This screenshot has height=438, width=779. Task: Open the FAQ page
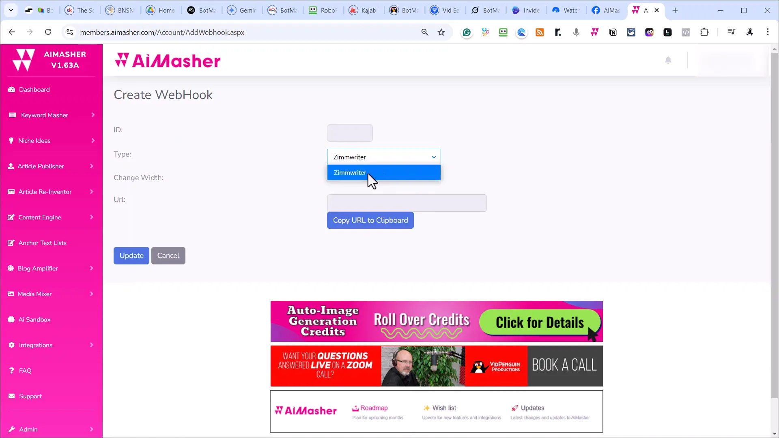coord(25,371)
